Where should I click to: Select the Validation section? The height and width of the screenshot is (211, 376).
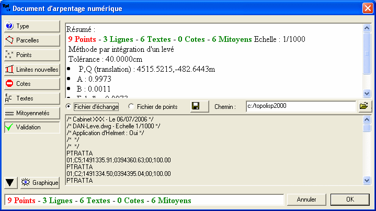(x=31, y=127)
